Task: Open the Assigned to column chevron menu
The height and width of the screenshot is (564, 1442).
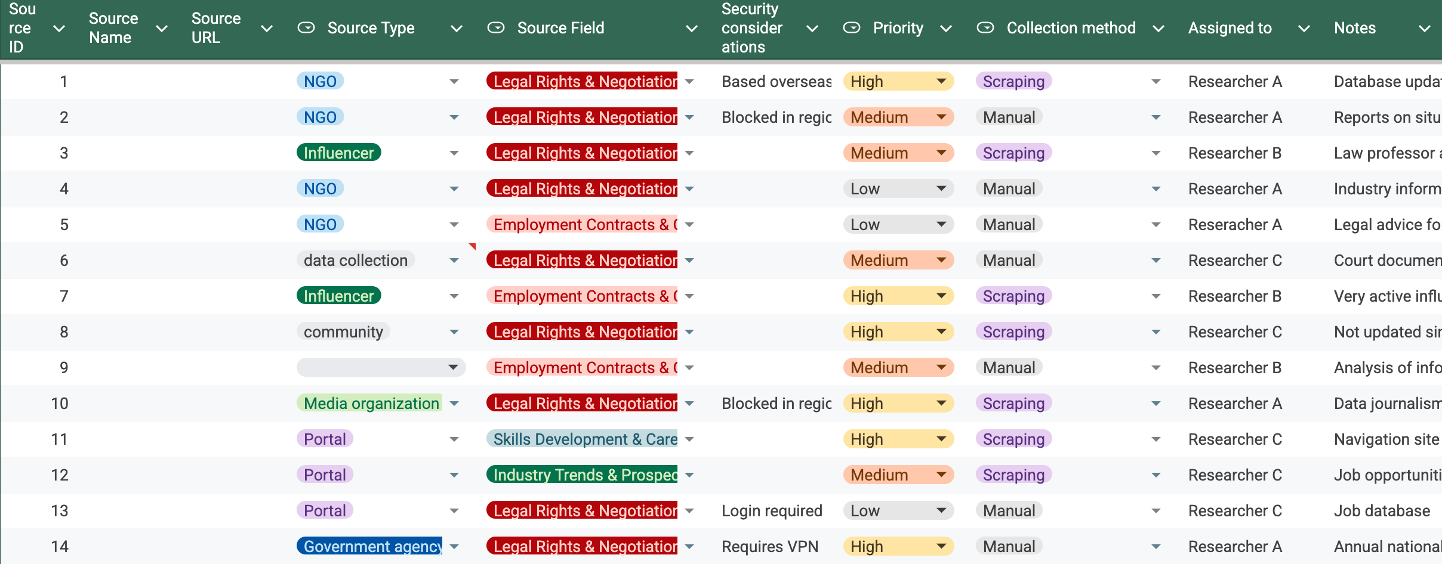Action: (1304, 29)
